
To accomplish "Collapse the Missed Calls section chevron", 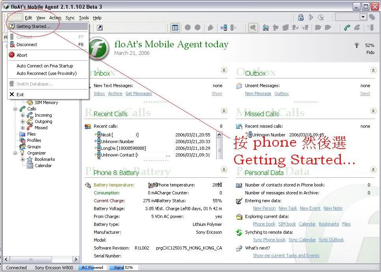I will click(x=374, y=111).
